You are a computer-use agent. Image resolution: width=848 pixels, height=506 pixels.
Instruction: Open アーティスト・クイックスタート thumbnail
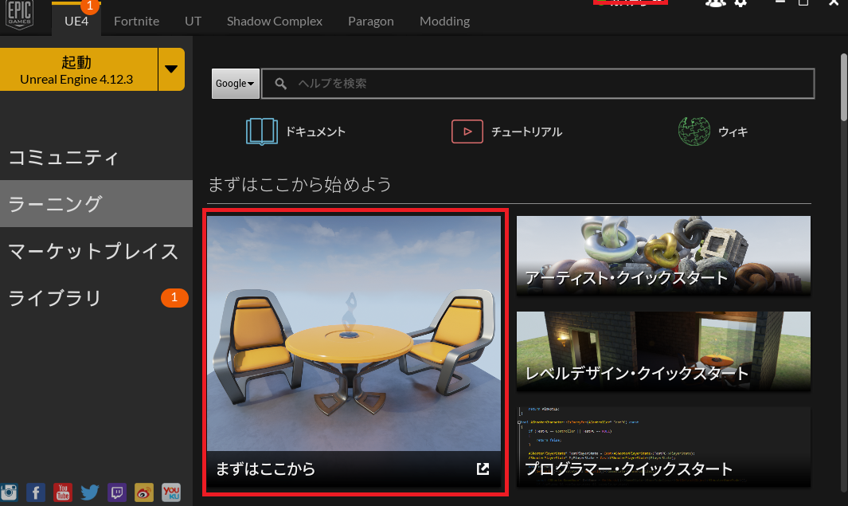[663, 256]
